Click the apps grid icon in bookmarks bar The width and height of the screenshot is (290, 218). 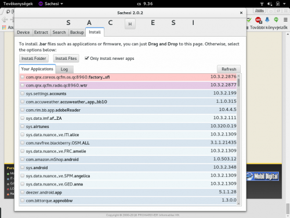4,27
